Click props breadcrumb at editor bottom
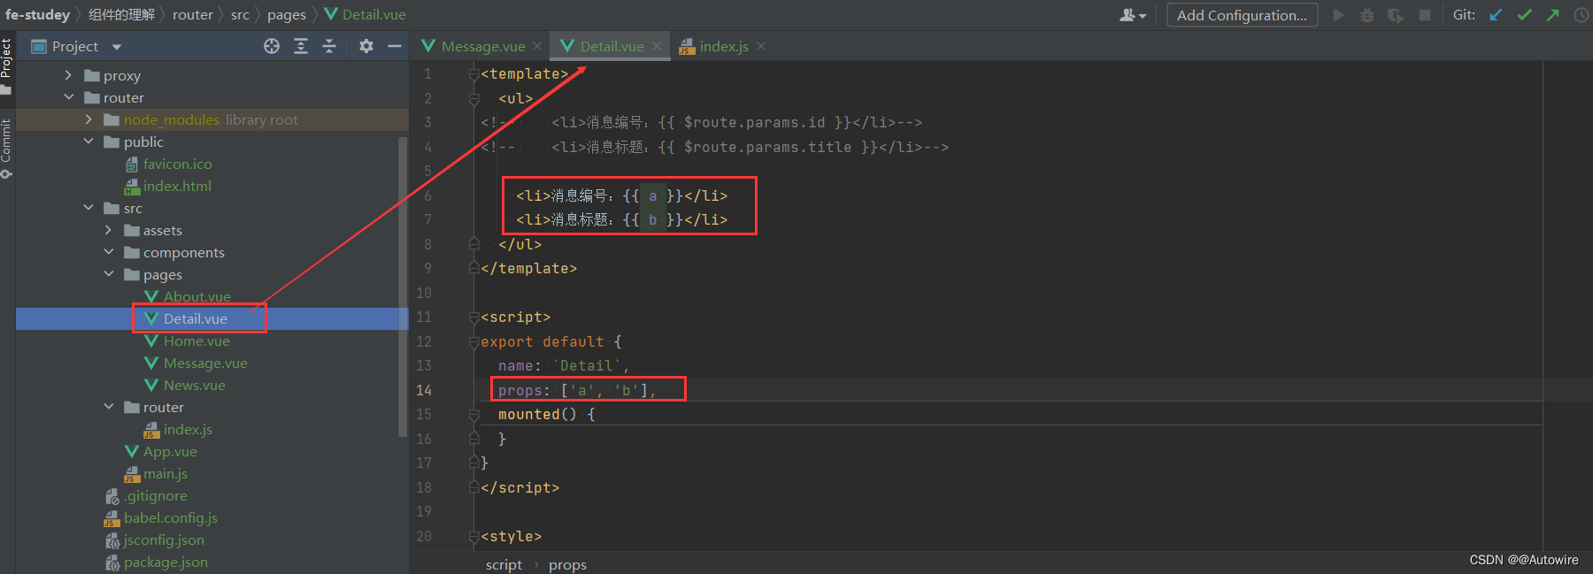The width and height of the screenshot is (1593, 574). coord(567,564)
